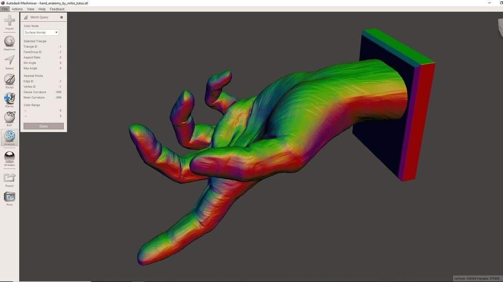The height and width of the screenshot is (282, 503).
Task: Open the Analysis tool
Action: [9, 138]
